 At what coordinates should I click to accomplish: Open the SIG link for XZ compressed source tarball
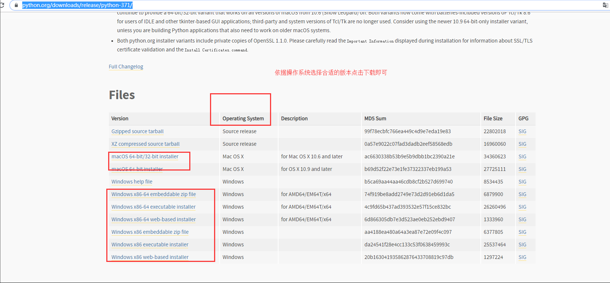coord(522,144)
